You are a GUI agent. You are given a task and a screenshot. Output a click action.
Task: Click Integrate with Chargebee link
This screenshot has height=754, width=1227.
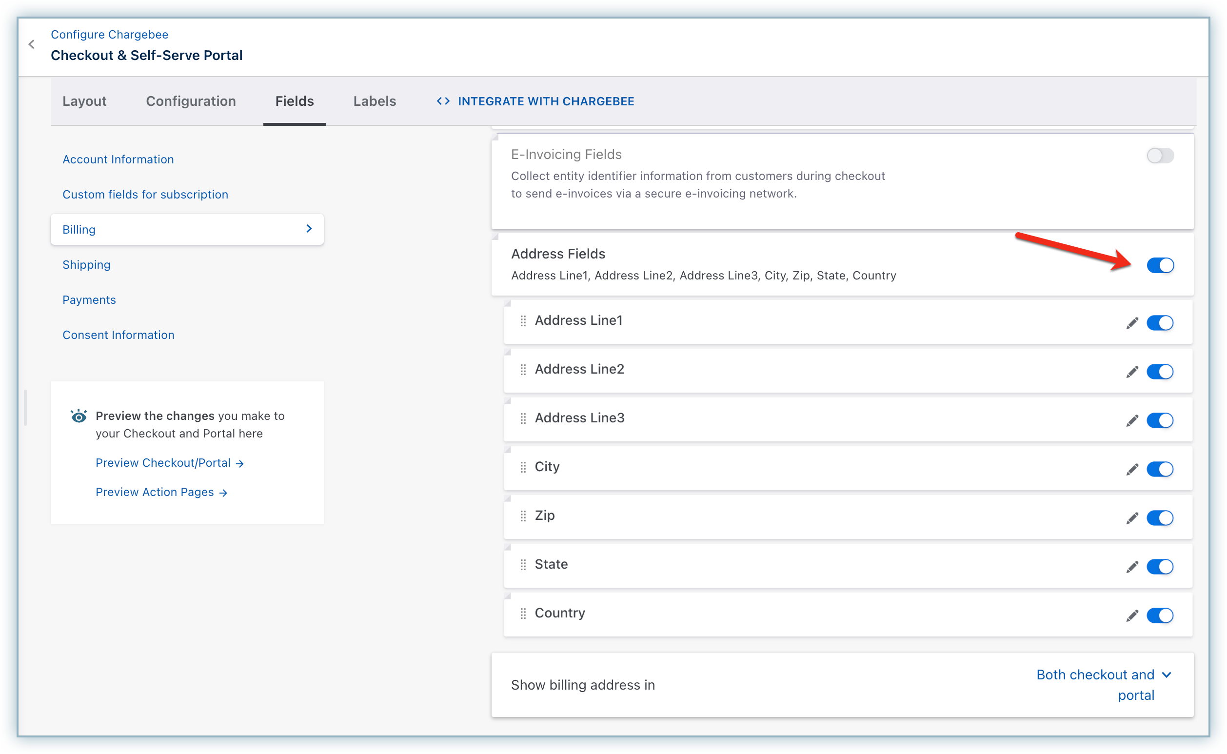click(535, 101)
